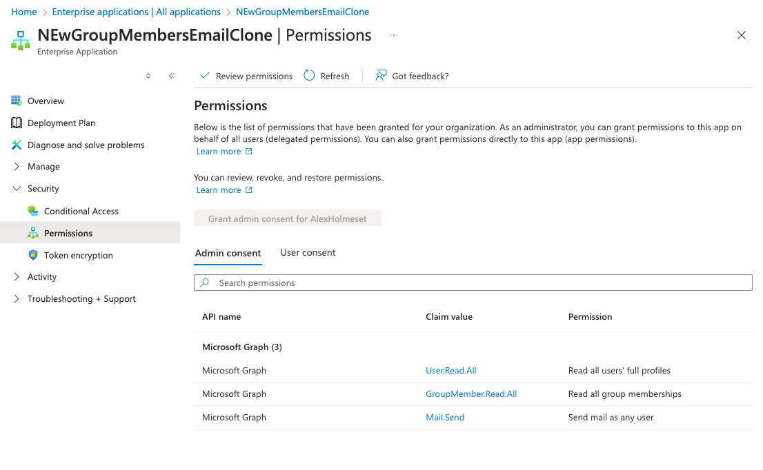Open the Mail.Send claim link
763x470 pixels.
coord(445,418)
